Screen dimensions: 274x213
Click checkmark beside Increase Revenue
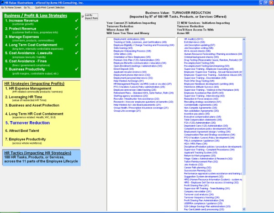(x=77, y=21)
